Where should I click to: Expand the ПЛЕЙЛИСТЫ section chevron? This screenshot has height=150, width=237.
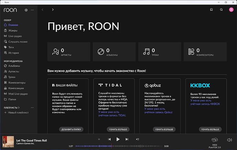coord(19,107)
